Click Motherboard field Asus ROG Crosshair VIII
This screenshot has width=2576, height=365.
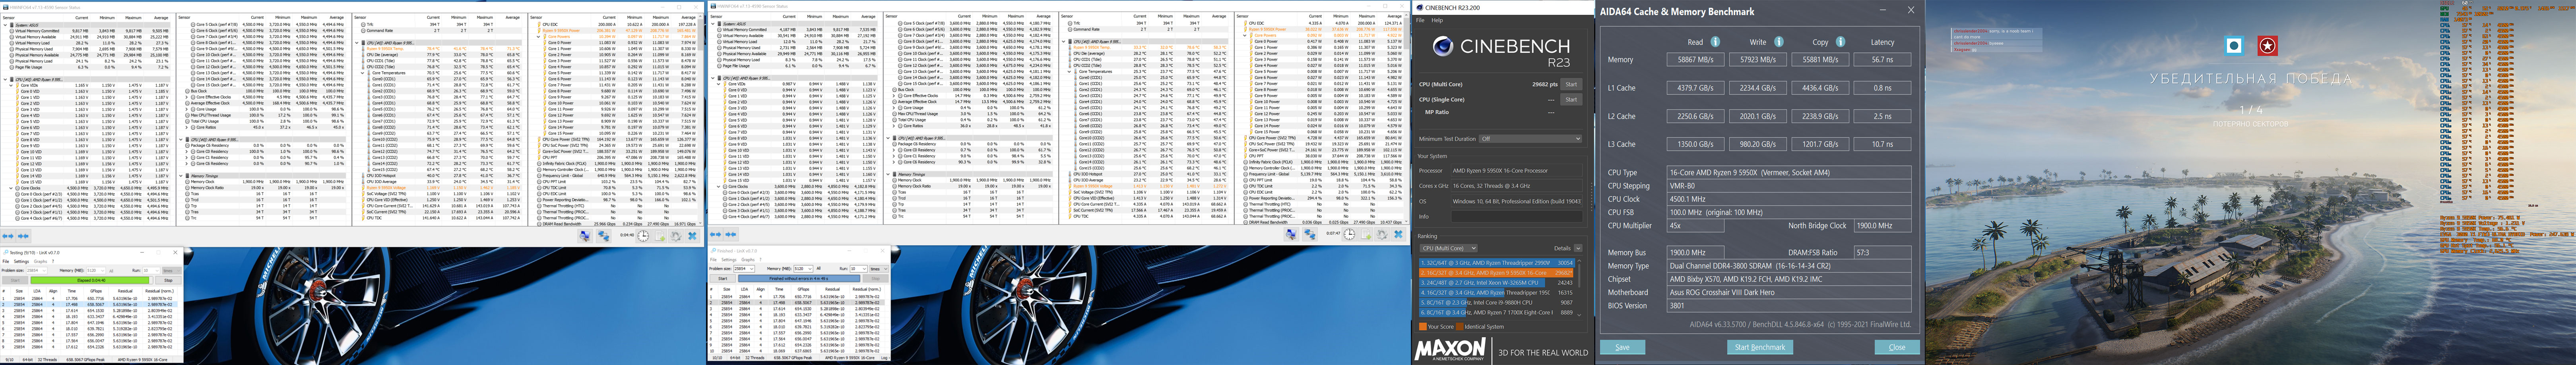pos(1789,292)
